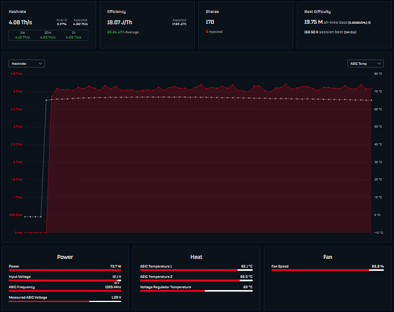Open the ASIC Temp chart series dropdown

[x=365, y=64]
